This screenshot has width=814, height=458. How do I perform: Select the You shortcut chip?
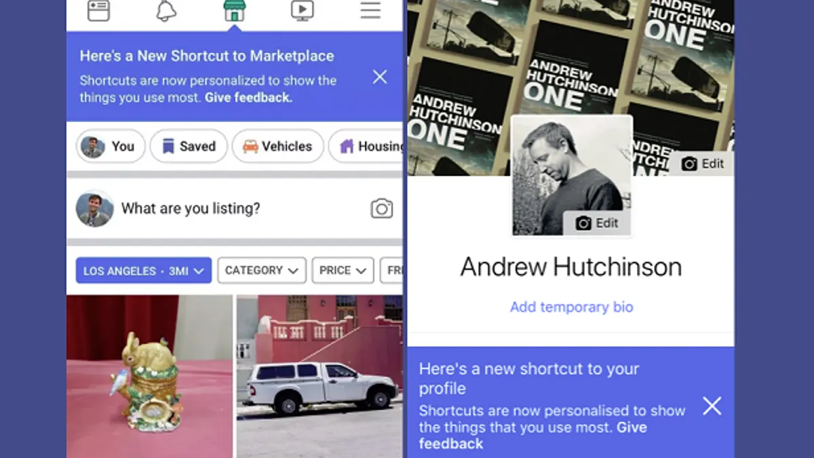tap(111, 146)
